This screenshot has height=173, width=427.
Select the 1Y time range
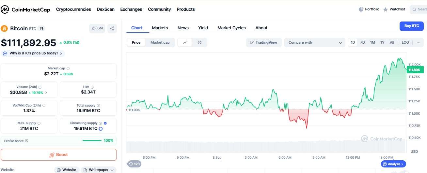(382, 42)
